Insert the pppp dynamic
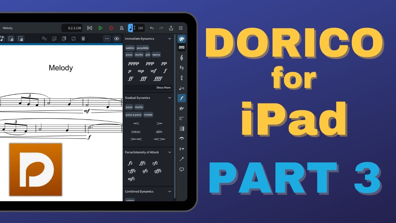 click(134, 63)
